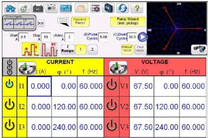This screenshot has height=138, width=208.
Task: Select the I2 amplitude cell
Action: pyautogui.click(x=39, y=107)
